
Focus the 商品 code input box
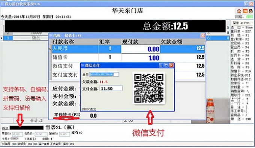pos(27,128)
